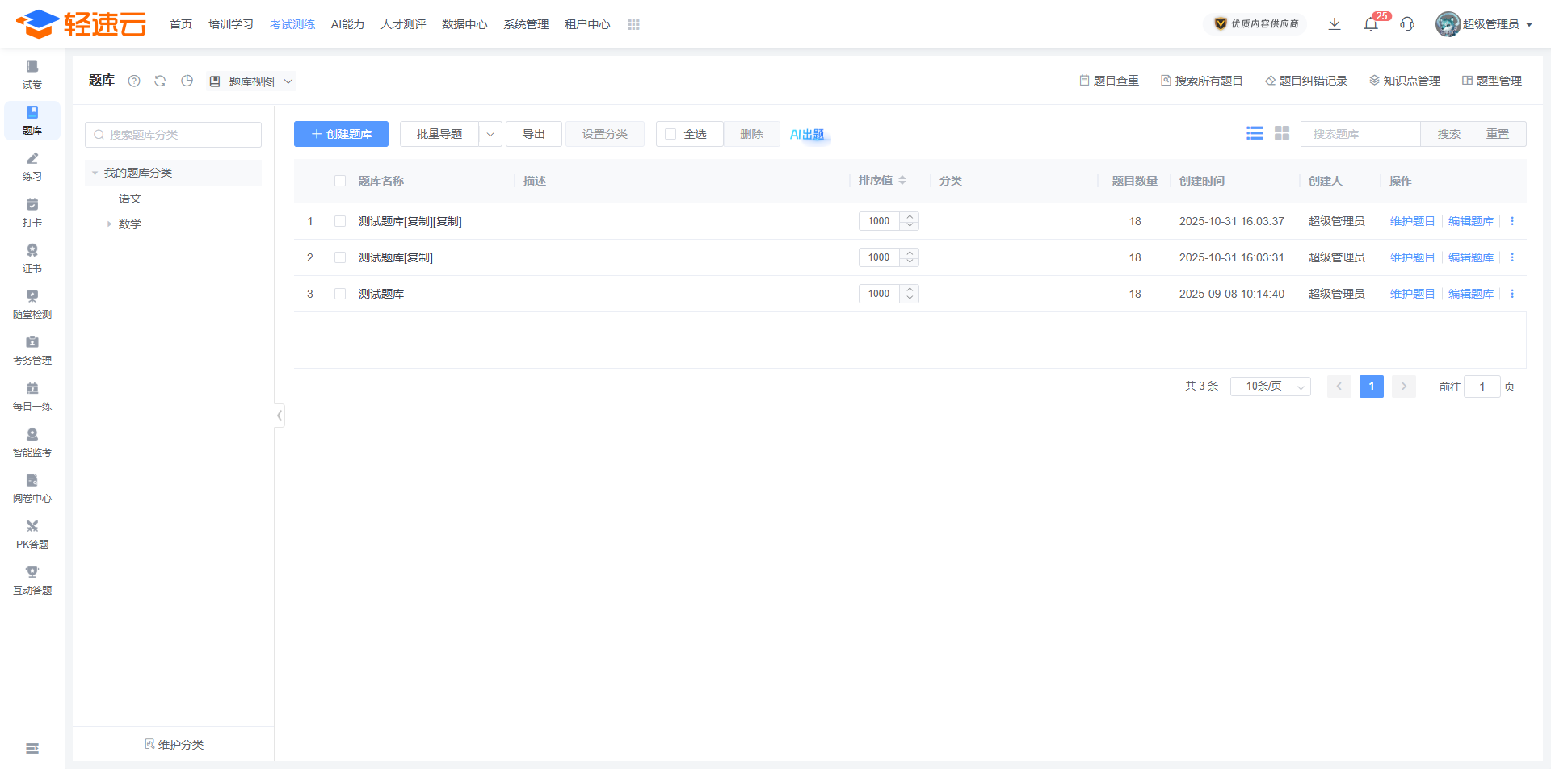This screenshot has height=769, width=1551.
Task: Select the checkbox for 测试题库[复制] row
Action: tap(340, 257)
